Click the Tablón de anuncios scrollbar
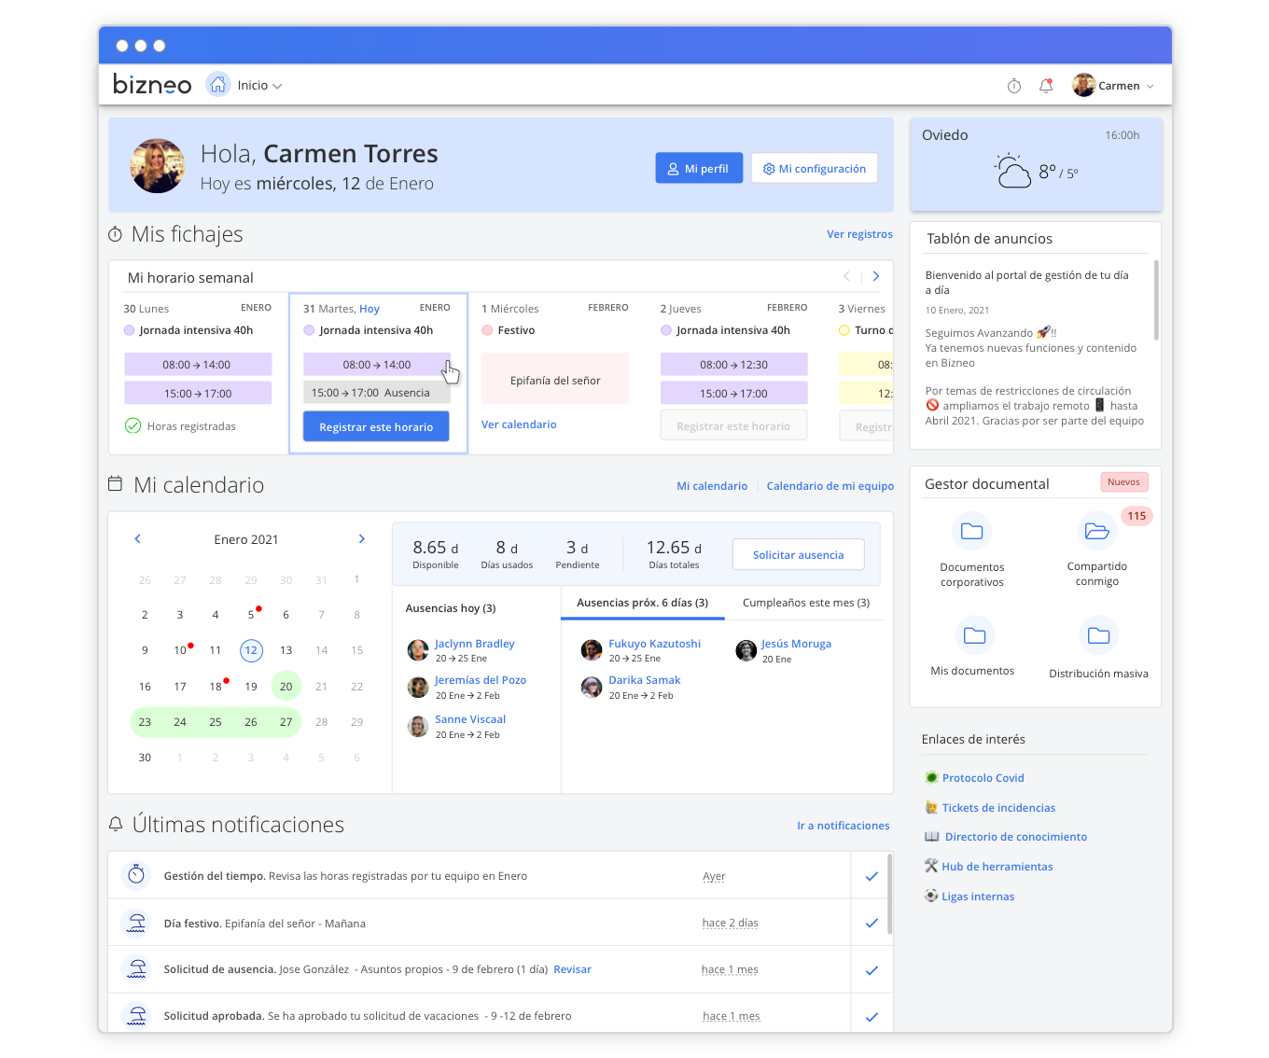The image size is (1269, 1058). coord(1156,299)
